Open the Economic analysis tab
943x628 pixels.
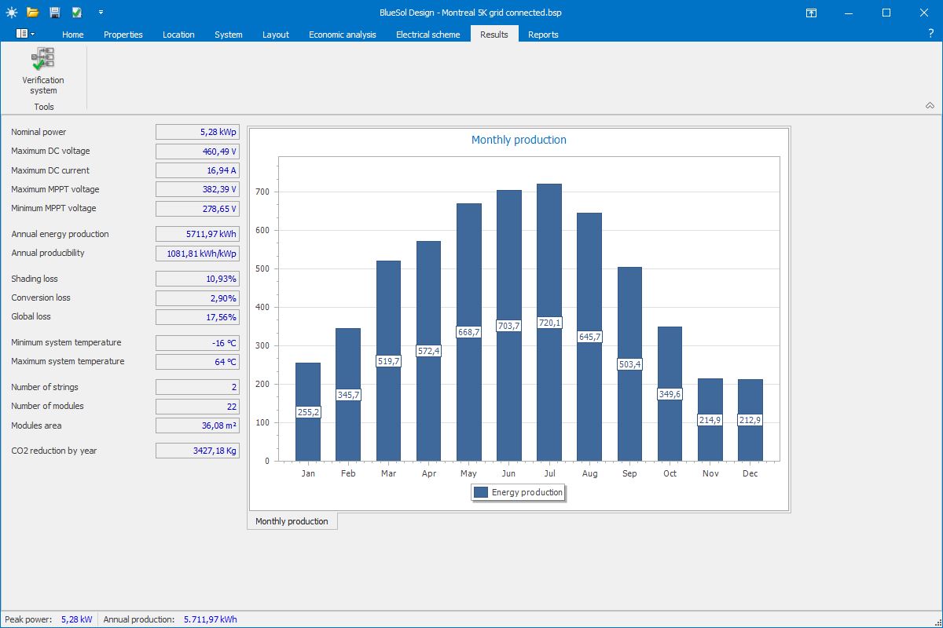[343, 35]
